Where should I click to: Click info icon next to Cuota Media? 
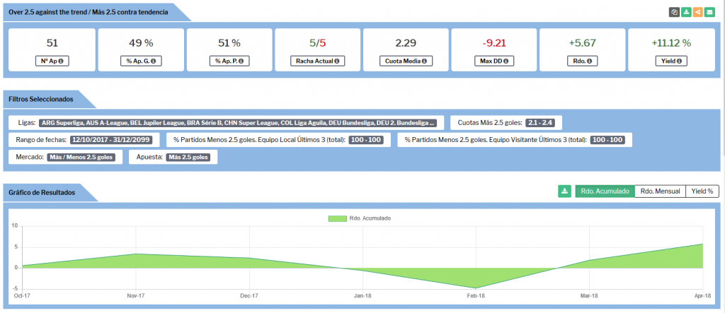pos(423,61)
